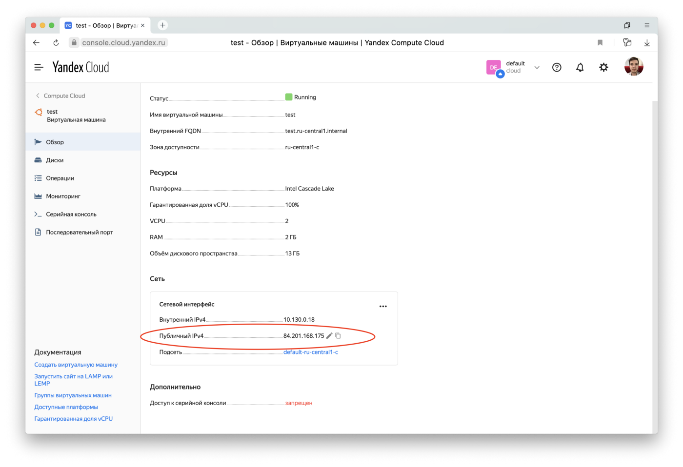Copy the public IPv4 address
This screenshot has width=683, height=467.
tap(338, 336)
